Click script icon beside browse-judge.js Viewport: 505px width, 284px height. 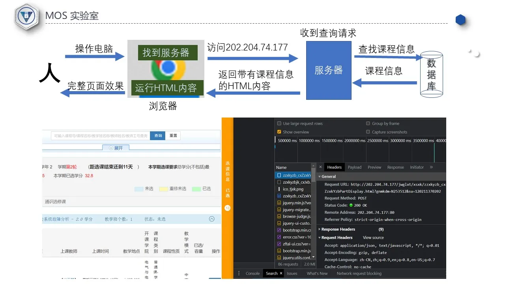[x=279, y=216]
